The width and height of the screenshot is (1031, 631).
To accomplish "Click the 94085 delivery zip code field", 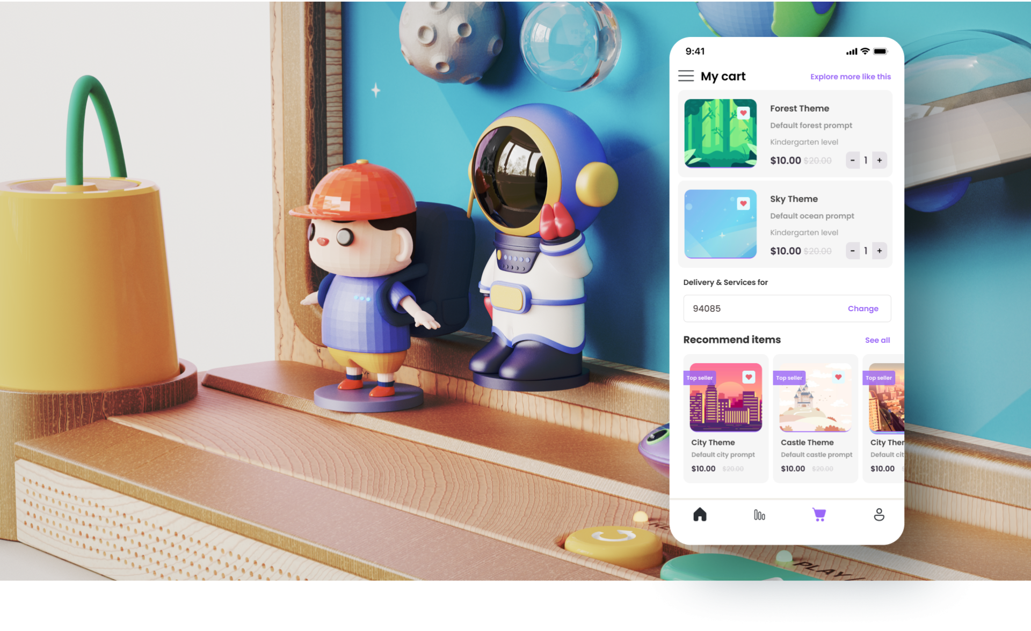I will (x=787, y=309).
